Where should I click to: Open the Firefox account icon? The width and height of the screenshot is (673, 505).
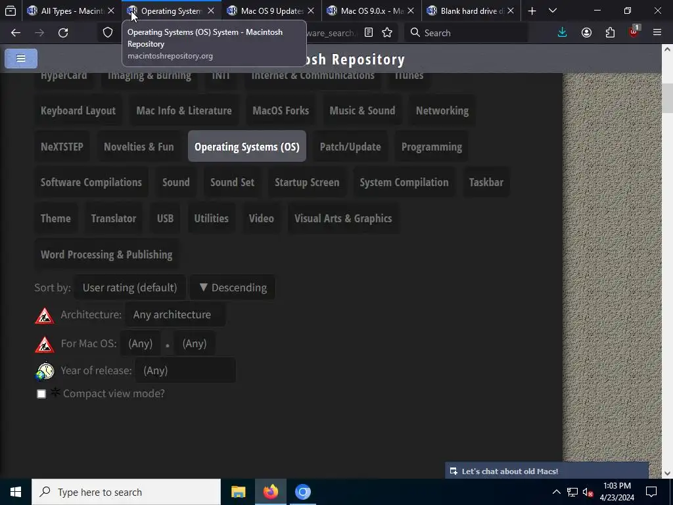tap(586, 33)
